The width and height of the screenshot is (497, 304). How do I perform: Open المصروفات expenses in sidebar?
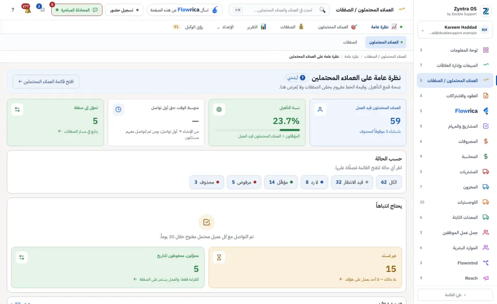455,141
